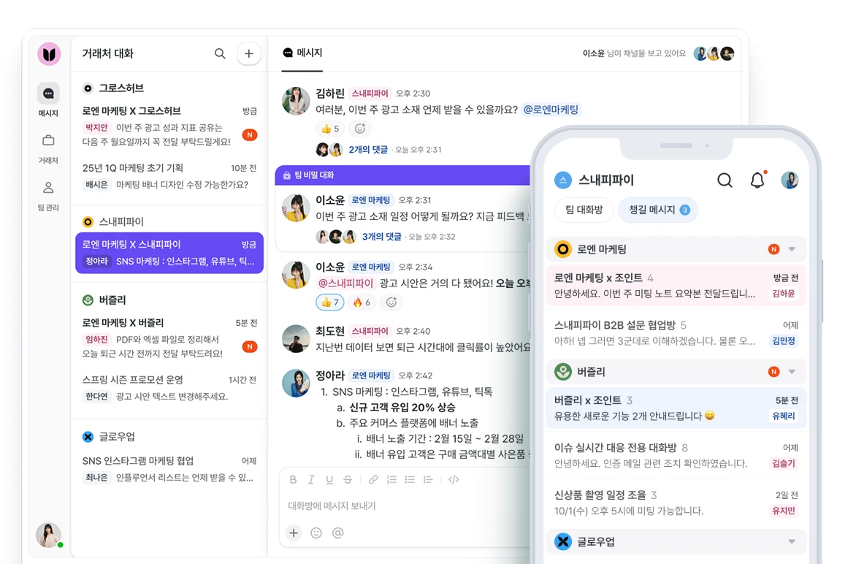The width and height of the screenshot is (856, 564).
Task: Open the 메시지 sidebar section
Action: point(49,101)
